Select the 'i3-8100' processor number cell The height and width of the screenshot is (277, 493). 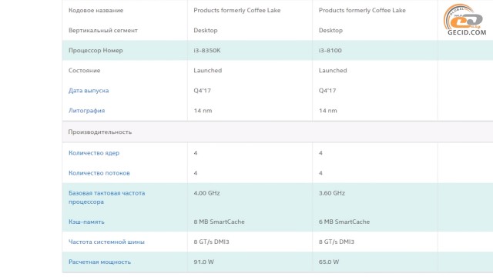pyautogui.click(x=330, y=51)
